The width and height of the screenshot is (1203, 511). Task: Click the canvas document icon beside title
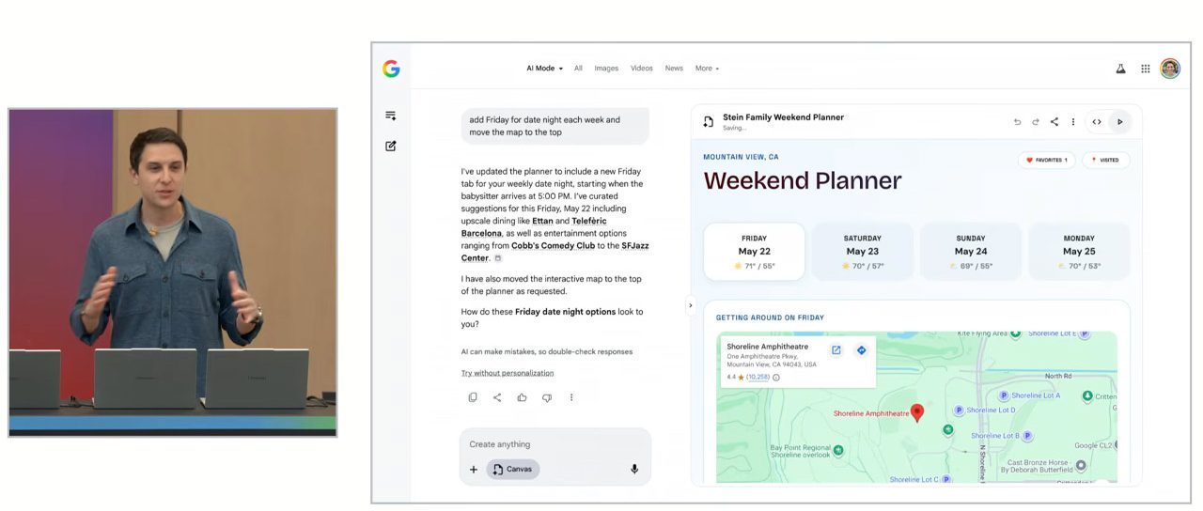click(709, 122)
